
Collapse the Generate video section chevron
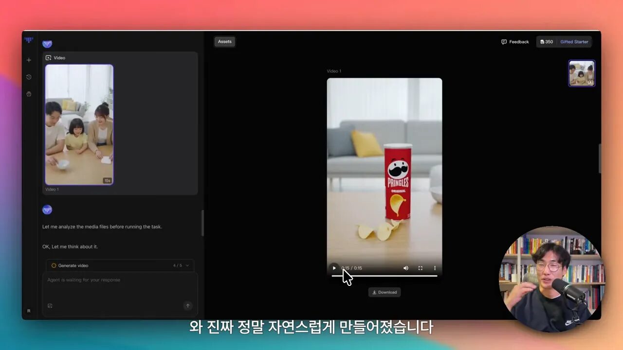186,265
